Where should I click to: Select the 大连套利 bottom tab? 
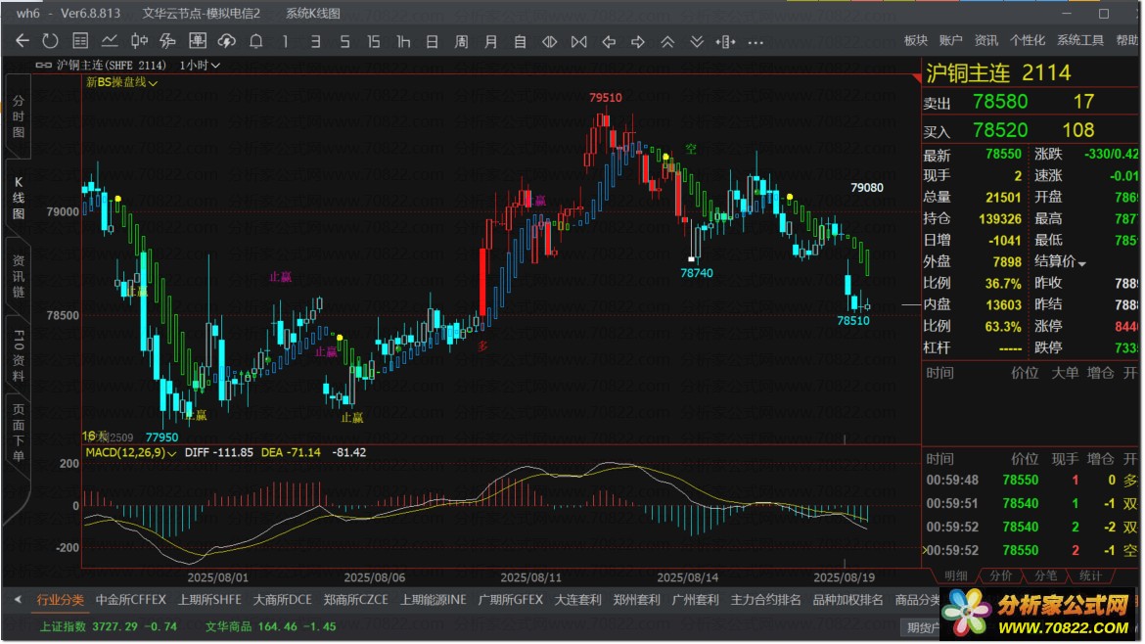[577, 600]
